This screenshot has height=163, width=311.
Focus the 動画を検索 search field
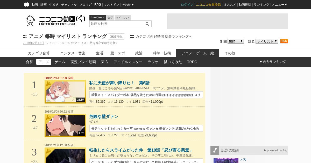(x=116, y=24)
